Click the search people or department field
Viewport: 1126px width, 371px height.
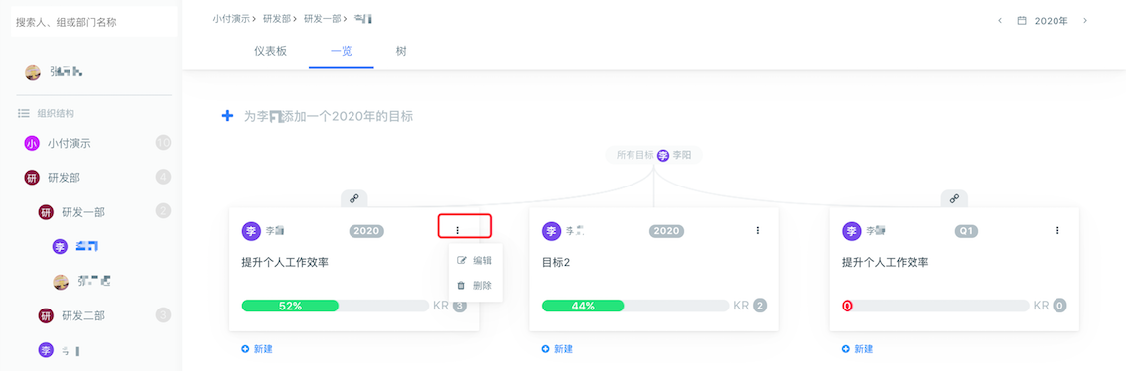(x=93, y=22)
